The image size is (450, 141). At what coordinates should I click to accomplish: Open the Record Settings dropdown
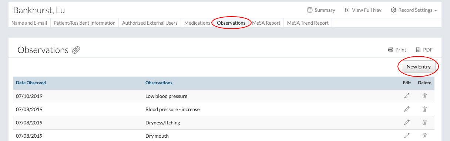pos(414,10)
